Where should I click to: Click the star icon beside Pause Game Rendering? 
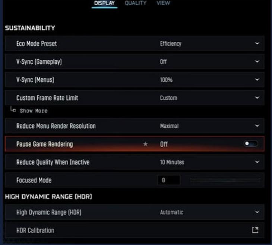(145, 144)
